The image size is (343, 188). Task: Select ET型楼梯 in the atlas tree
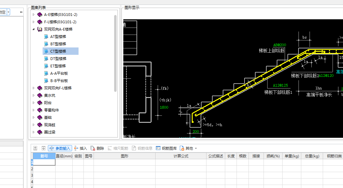[58, 66]
